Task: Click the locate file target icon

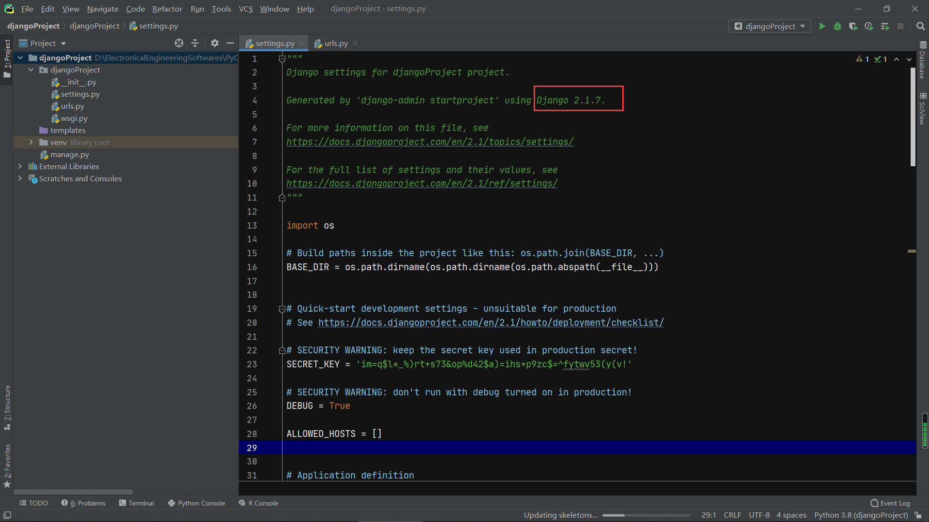Action: [179, 43]
